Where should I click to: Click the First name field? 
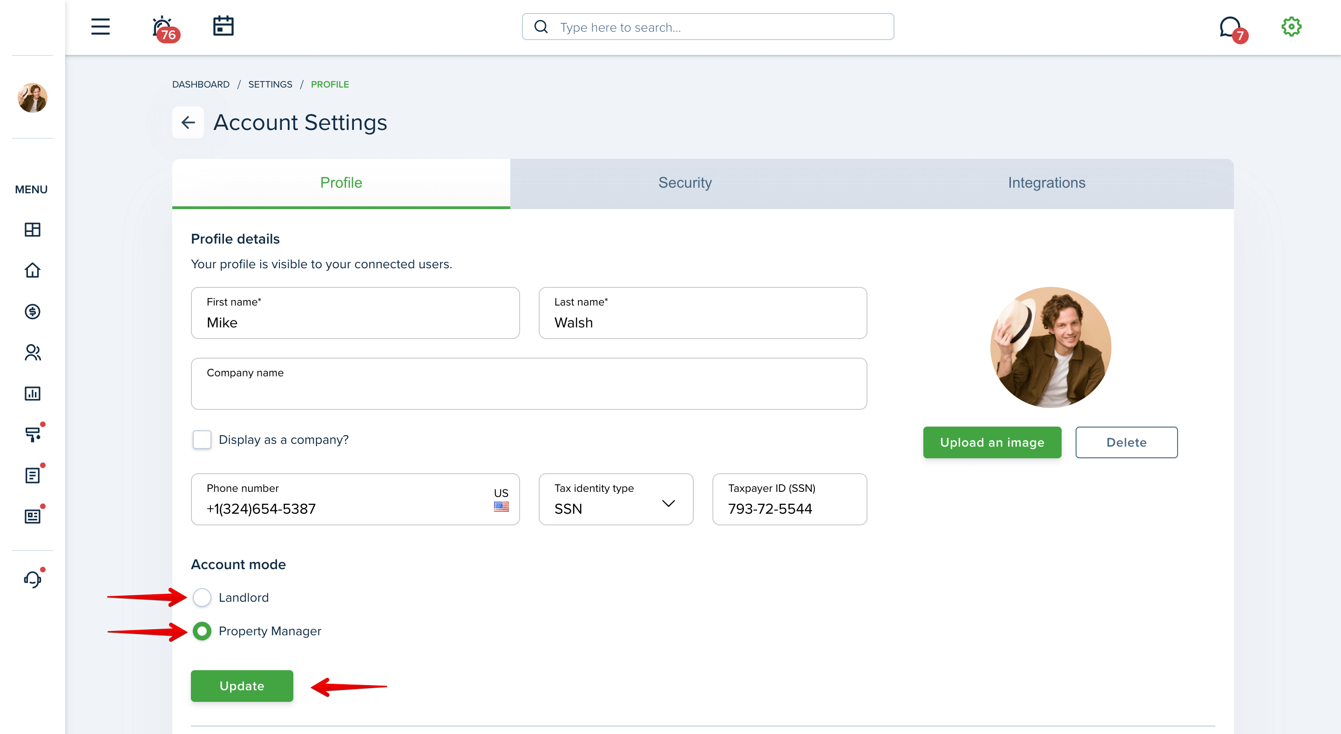point(355,313)
